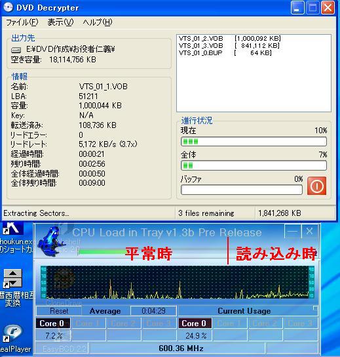This screenshot has width=340, height=357.
Task: Click the 全体 progress bar at 7%
Action: point(254,165)
